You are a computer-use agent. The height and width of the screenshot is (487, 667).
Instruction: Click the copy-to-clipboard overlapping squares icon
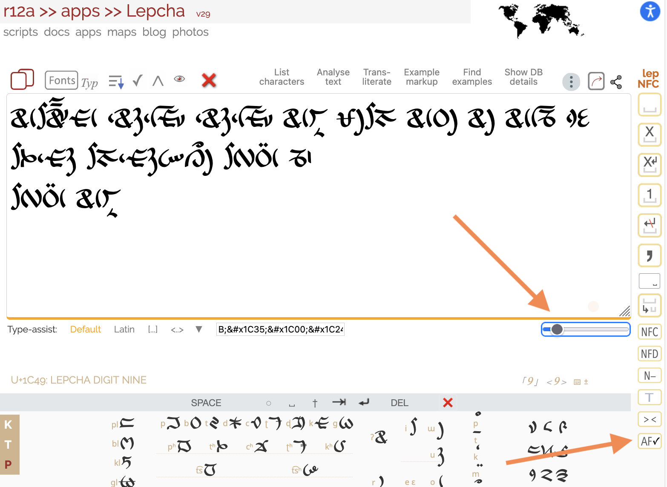[22, 79]
